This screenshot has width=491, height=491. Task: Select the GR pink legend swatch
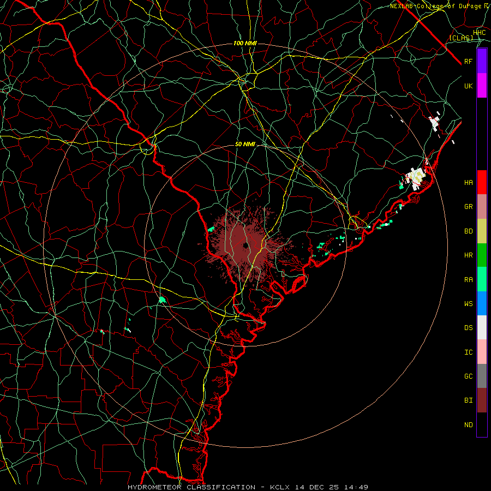(482, 207)
